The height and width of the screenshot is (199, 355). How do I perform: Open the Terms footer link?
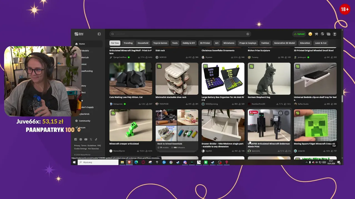tap(84, 145)
